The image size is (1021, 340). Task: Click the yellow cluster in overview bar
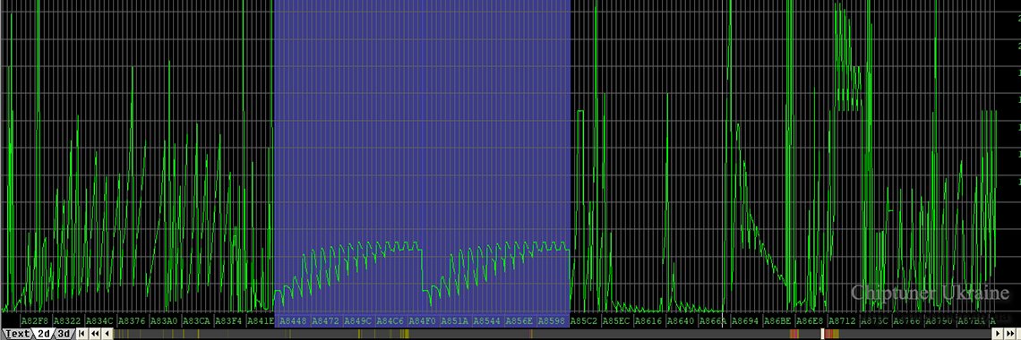coord(404,334)
